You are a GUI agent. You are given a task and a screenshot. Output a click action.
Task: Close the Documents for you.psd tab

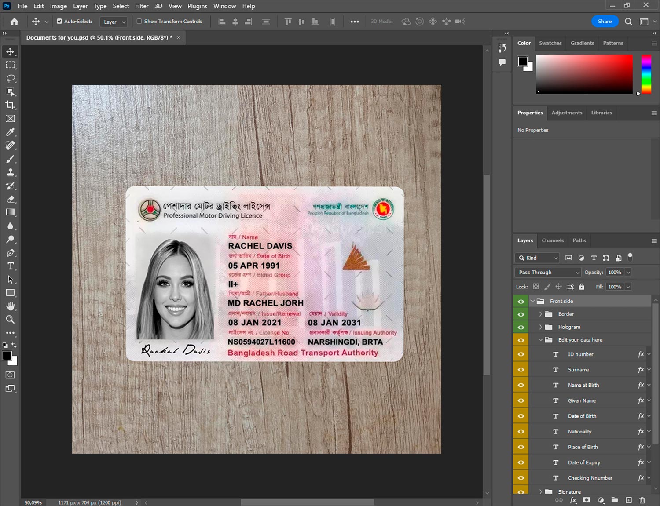point(178,38)
